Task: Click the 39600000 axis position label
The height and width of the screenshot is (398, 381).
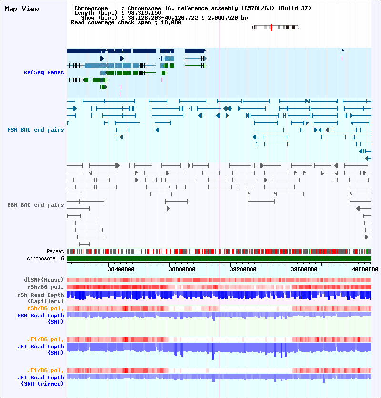Action: (304, 270)
